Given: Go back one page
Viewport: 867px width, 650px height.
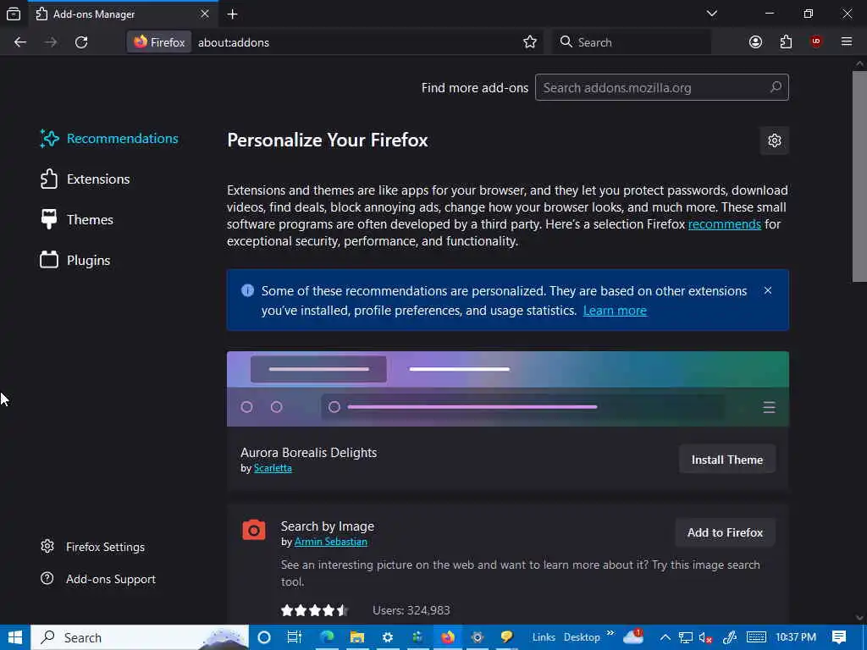Looking at the screenshot, I should (x=20, y=42).
